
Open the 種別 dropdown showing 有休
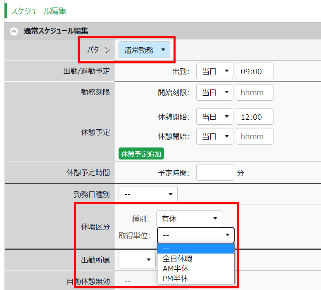coord(189,219)
